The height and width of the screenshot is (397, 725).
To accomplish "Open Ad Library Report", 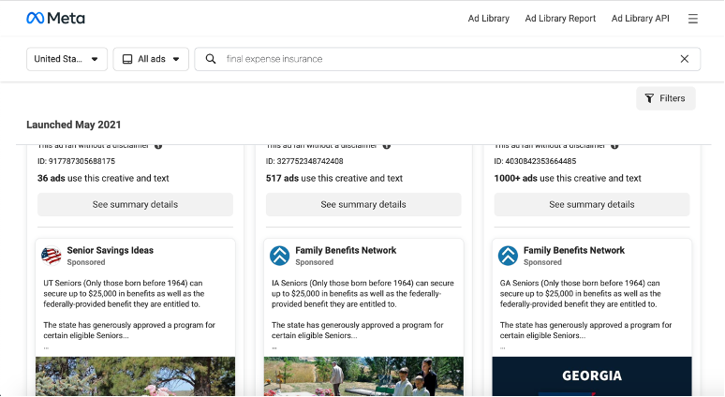I will [x=560, y=19].
